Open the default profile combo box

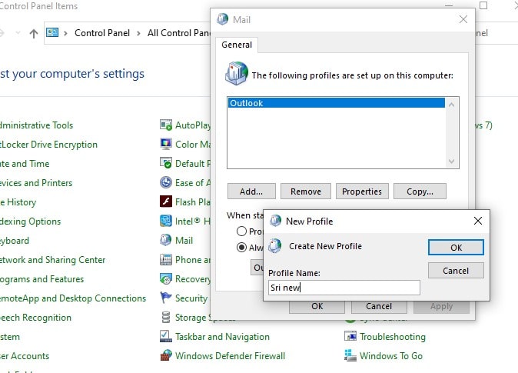tap(257, 267)
